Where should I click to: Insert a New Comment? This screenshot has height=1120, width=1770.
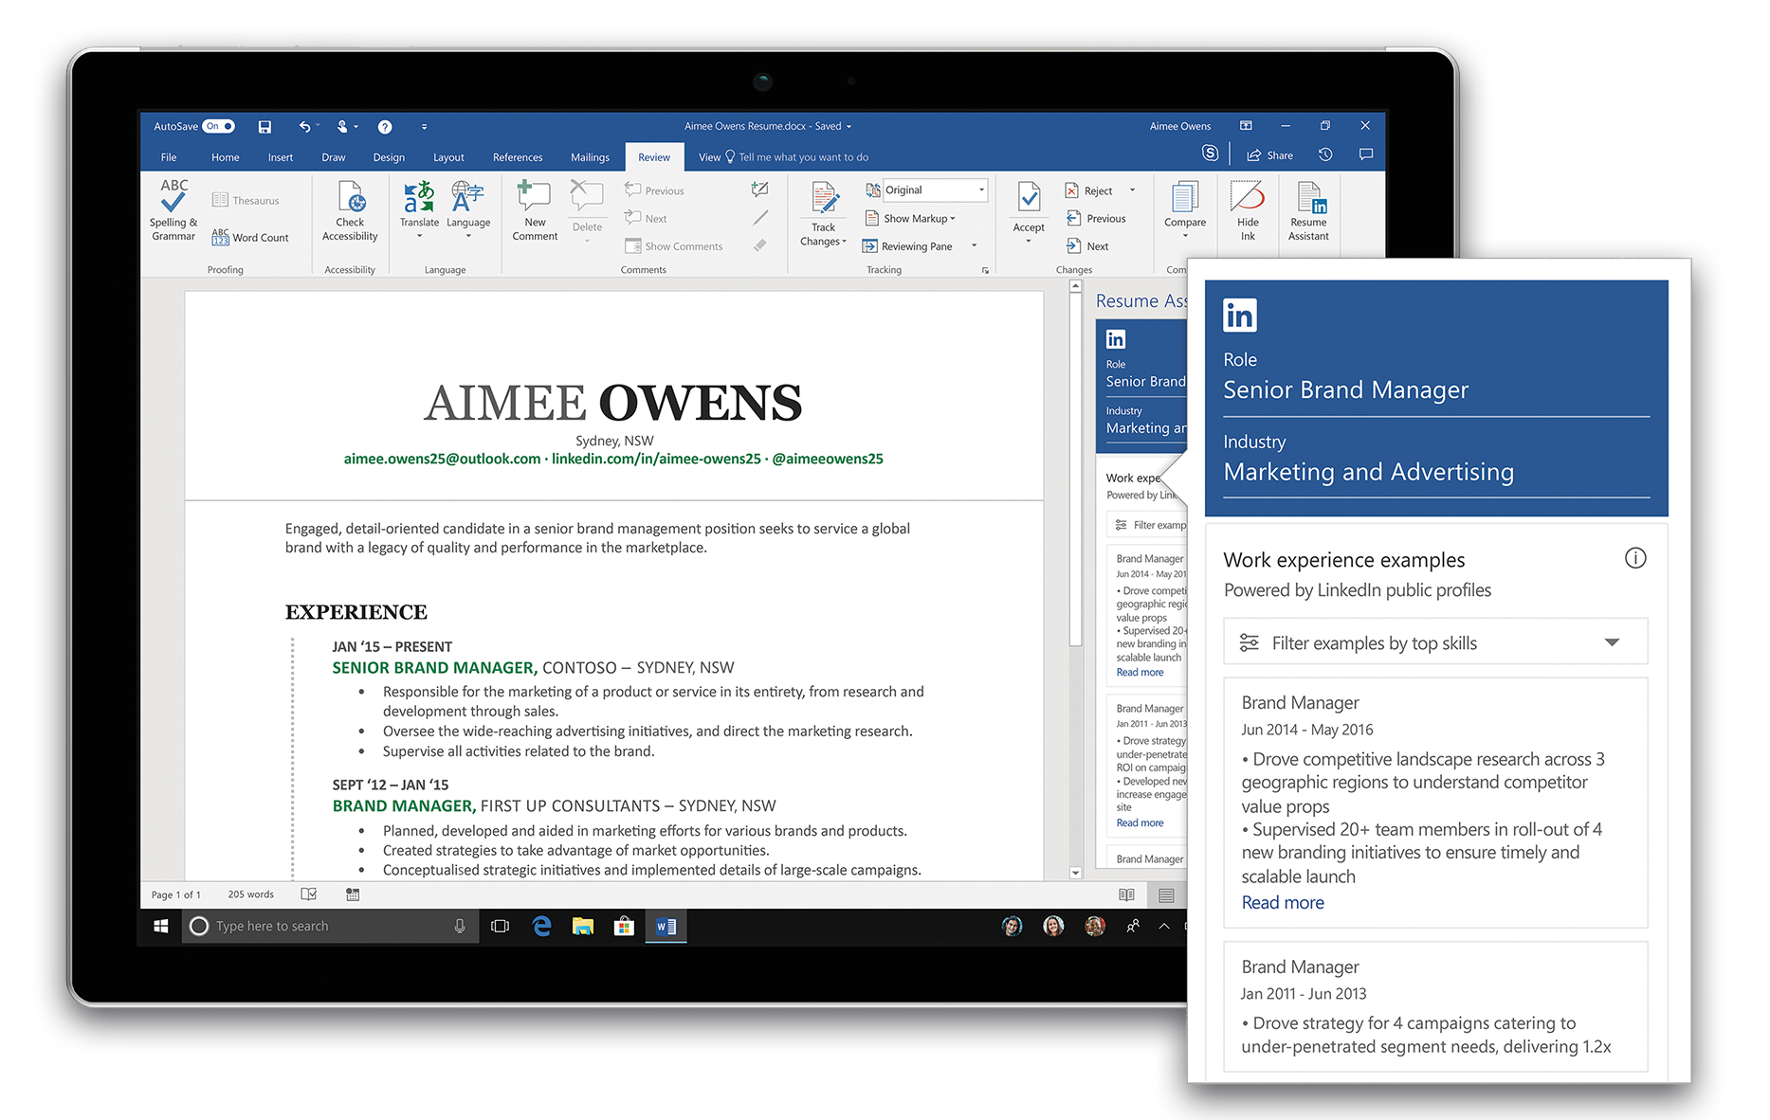[x=535, y=210]
